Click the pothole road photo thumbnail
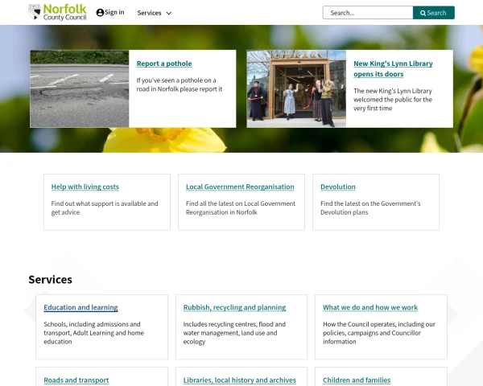 80,88
